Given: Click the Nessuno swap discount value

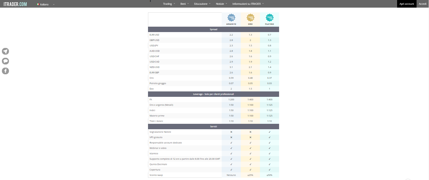Looking at the screenshot, I should (231, 175).
